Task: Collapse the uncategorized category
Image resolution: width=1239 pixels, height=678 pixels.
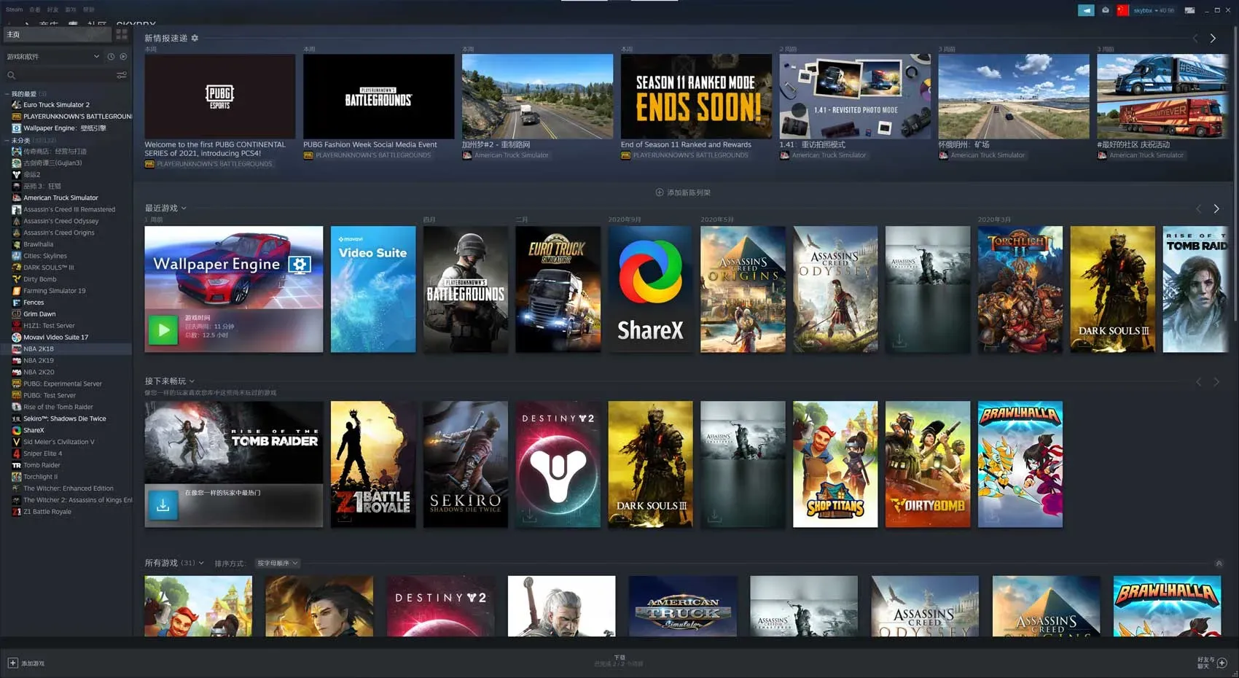Action: (7, 140)
